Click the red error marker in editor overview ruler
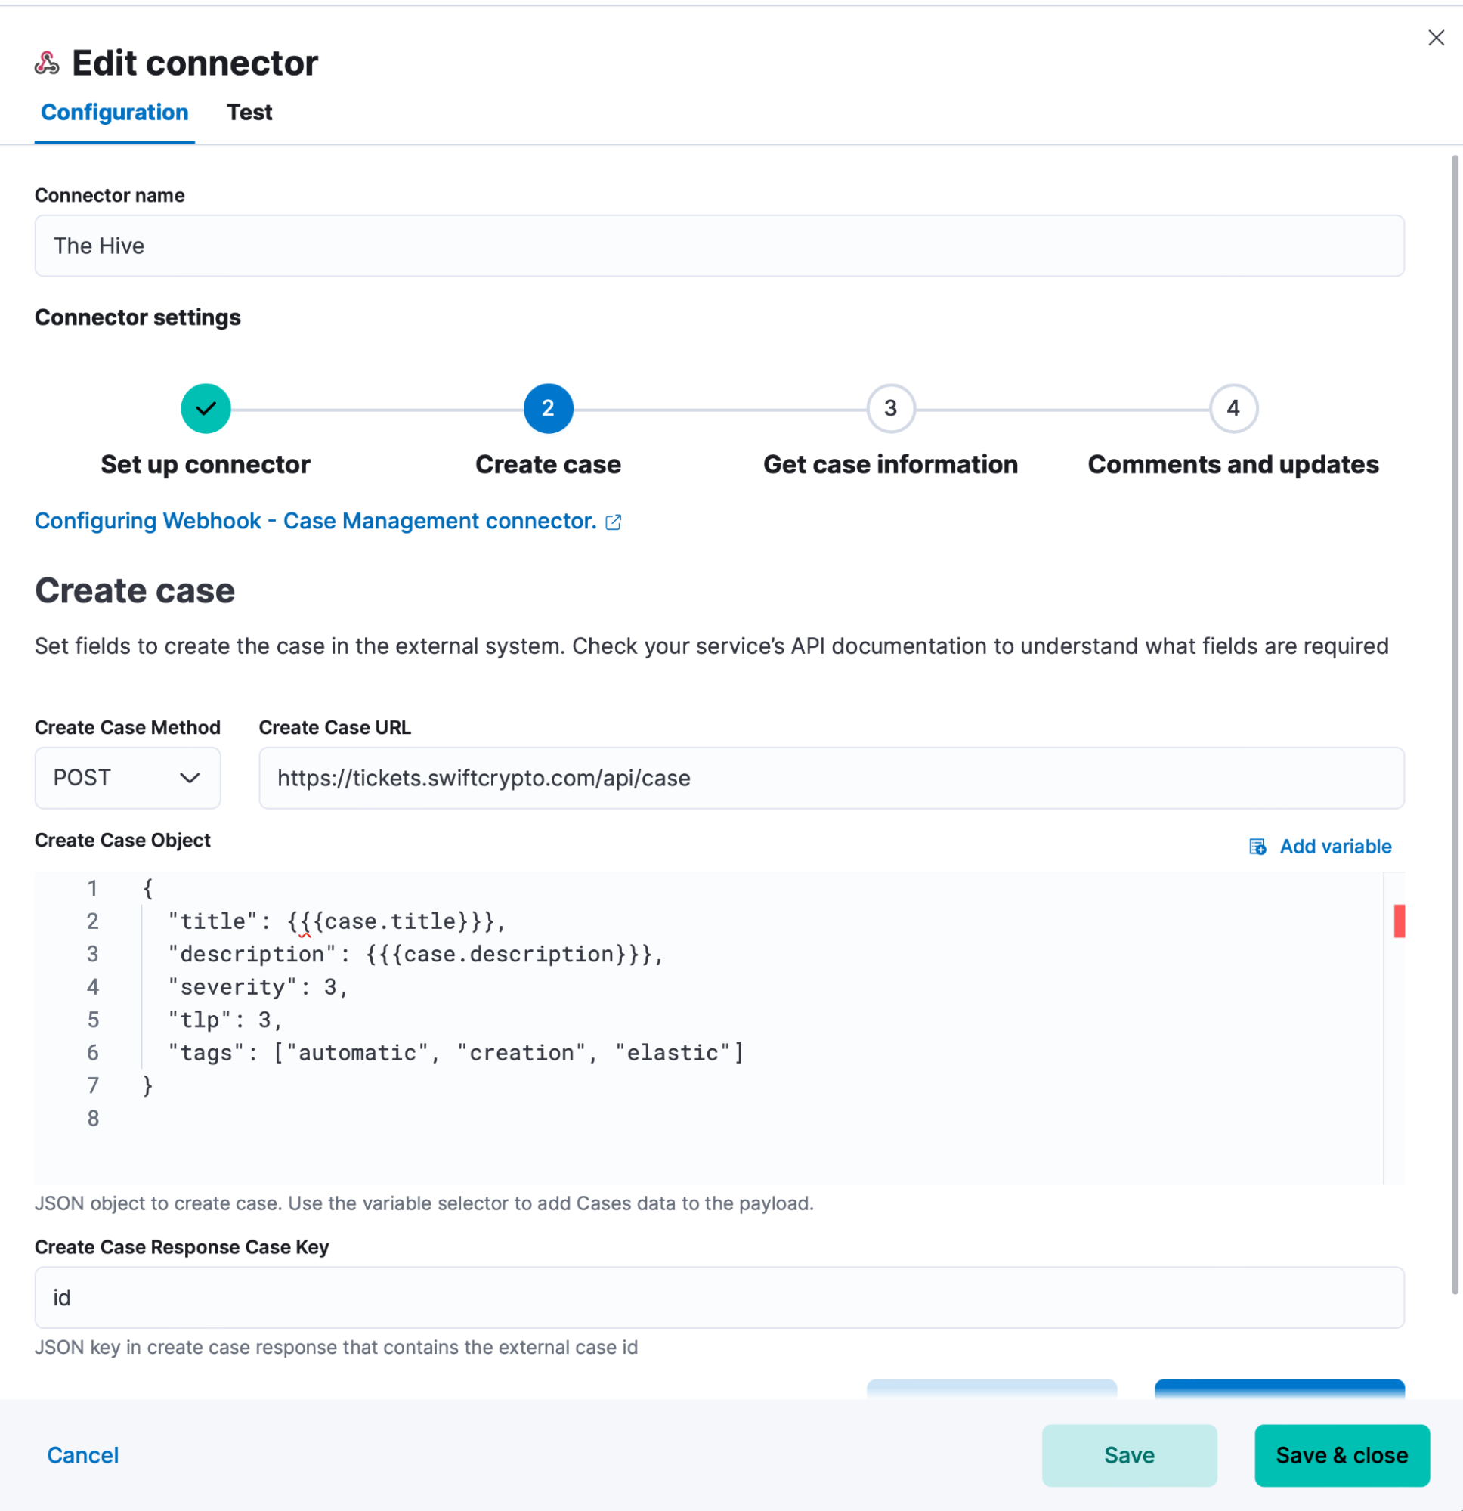This screenshot has height=1511, width=1463. (1399, 921)
